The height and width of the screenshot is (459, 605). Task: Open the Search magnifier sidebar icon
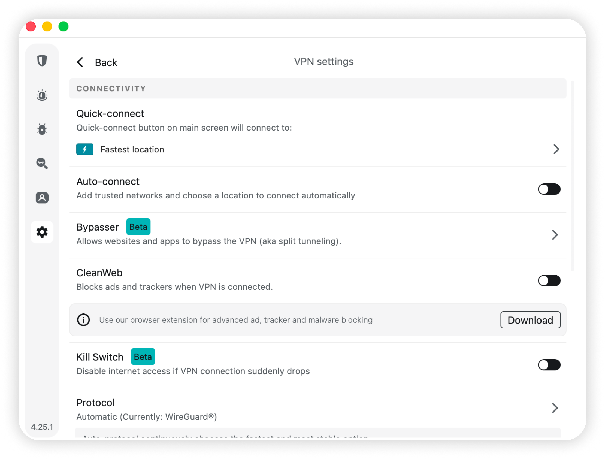point(42,163)
